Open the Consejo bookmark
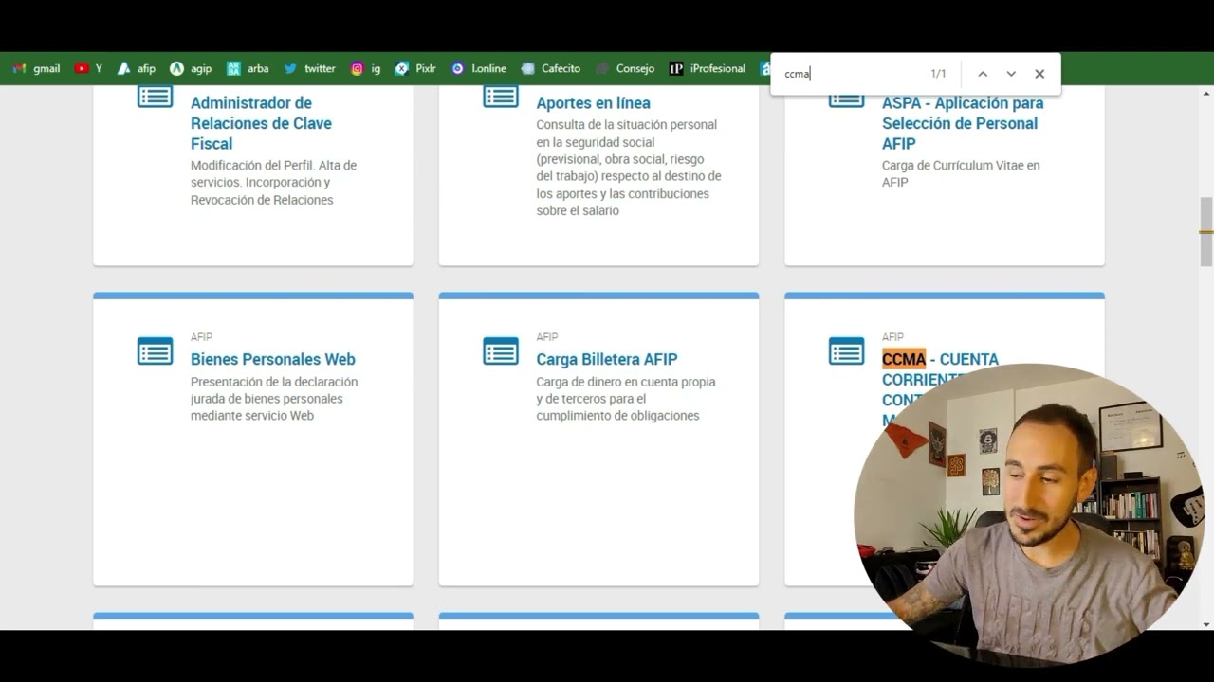Image resolution: width=1214 pixels, height=682 pixels. click(x=625, y=68)
